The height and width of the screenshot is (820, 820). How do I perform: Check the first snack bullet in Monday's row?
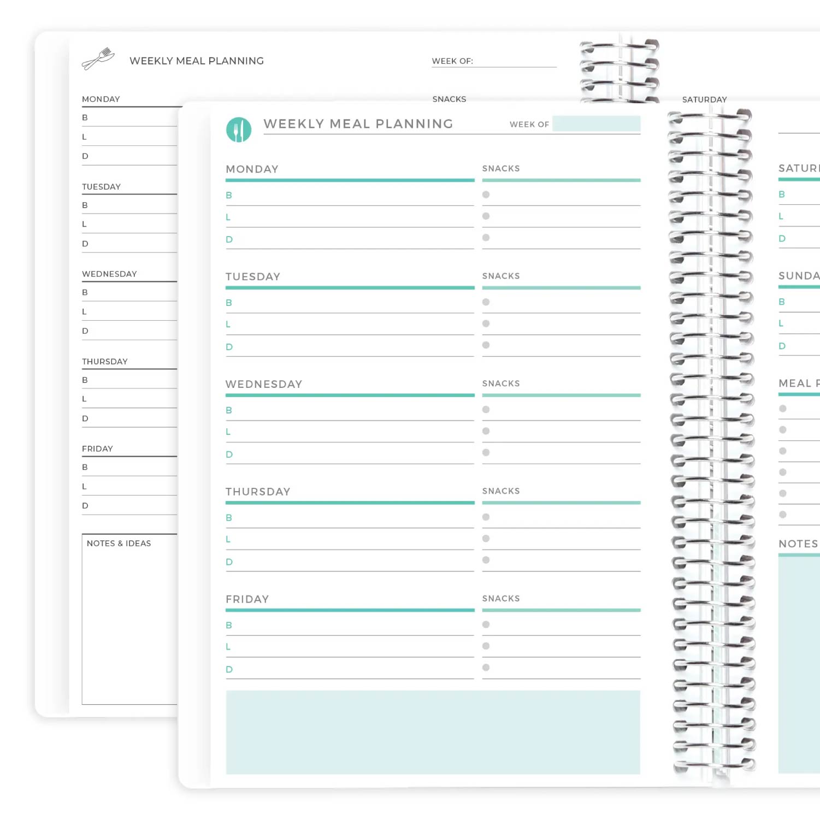[486, 194]
